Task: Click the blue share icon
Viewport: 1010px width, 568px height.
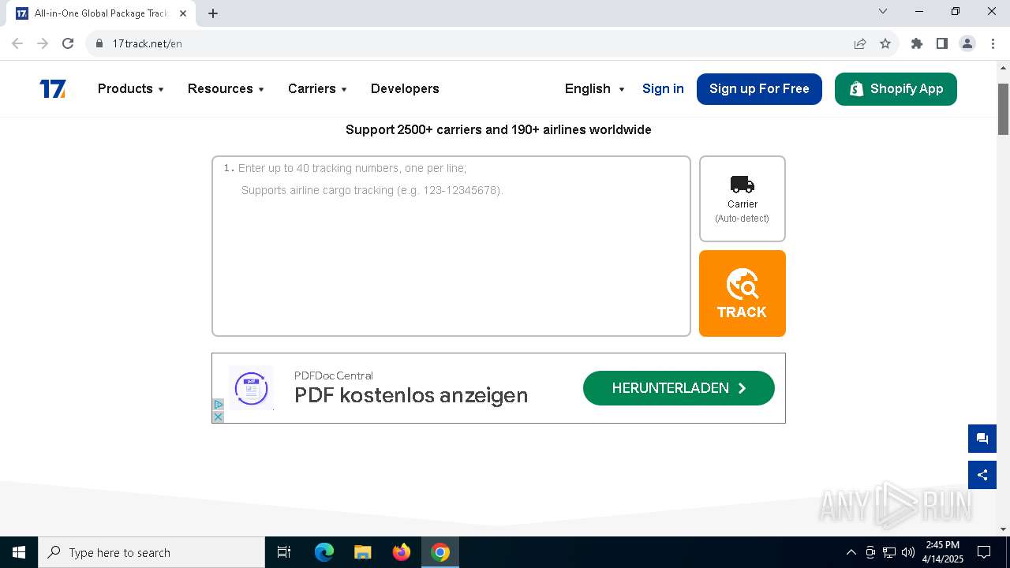Action: coord(982,475)
